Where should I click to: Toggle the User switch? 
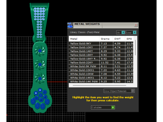click(131, 33)
